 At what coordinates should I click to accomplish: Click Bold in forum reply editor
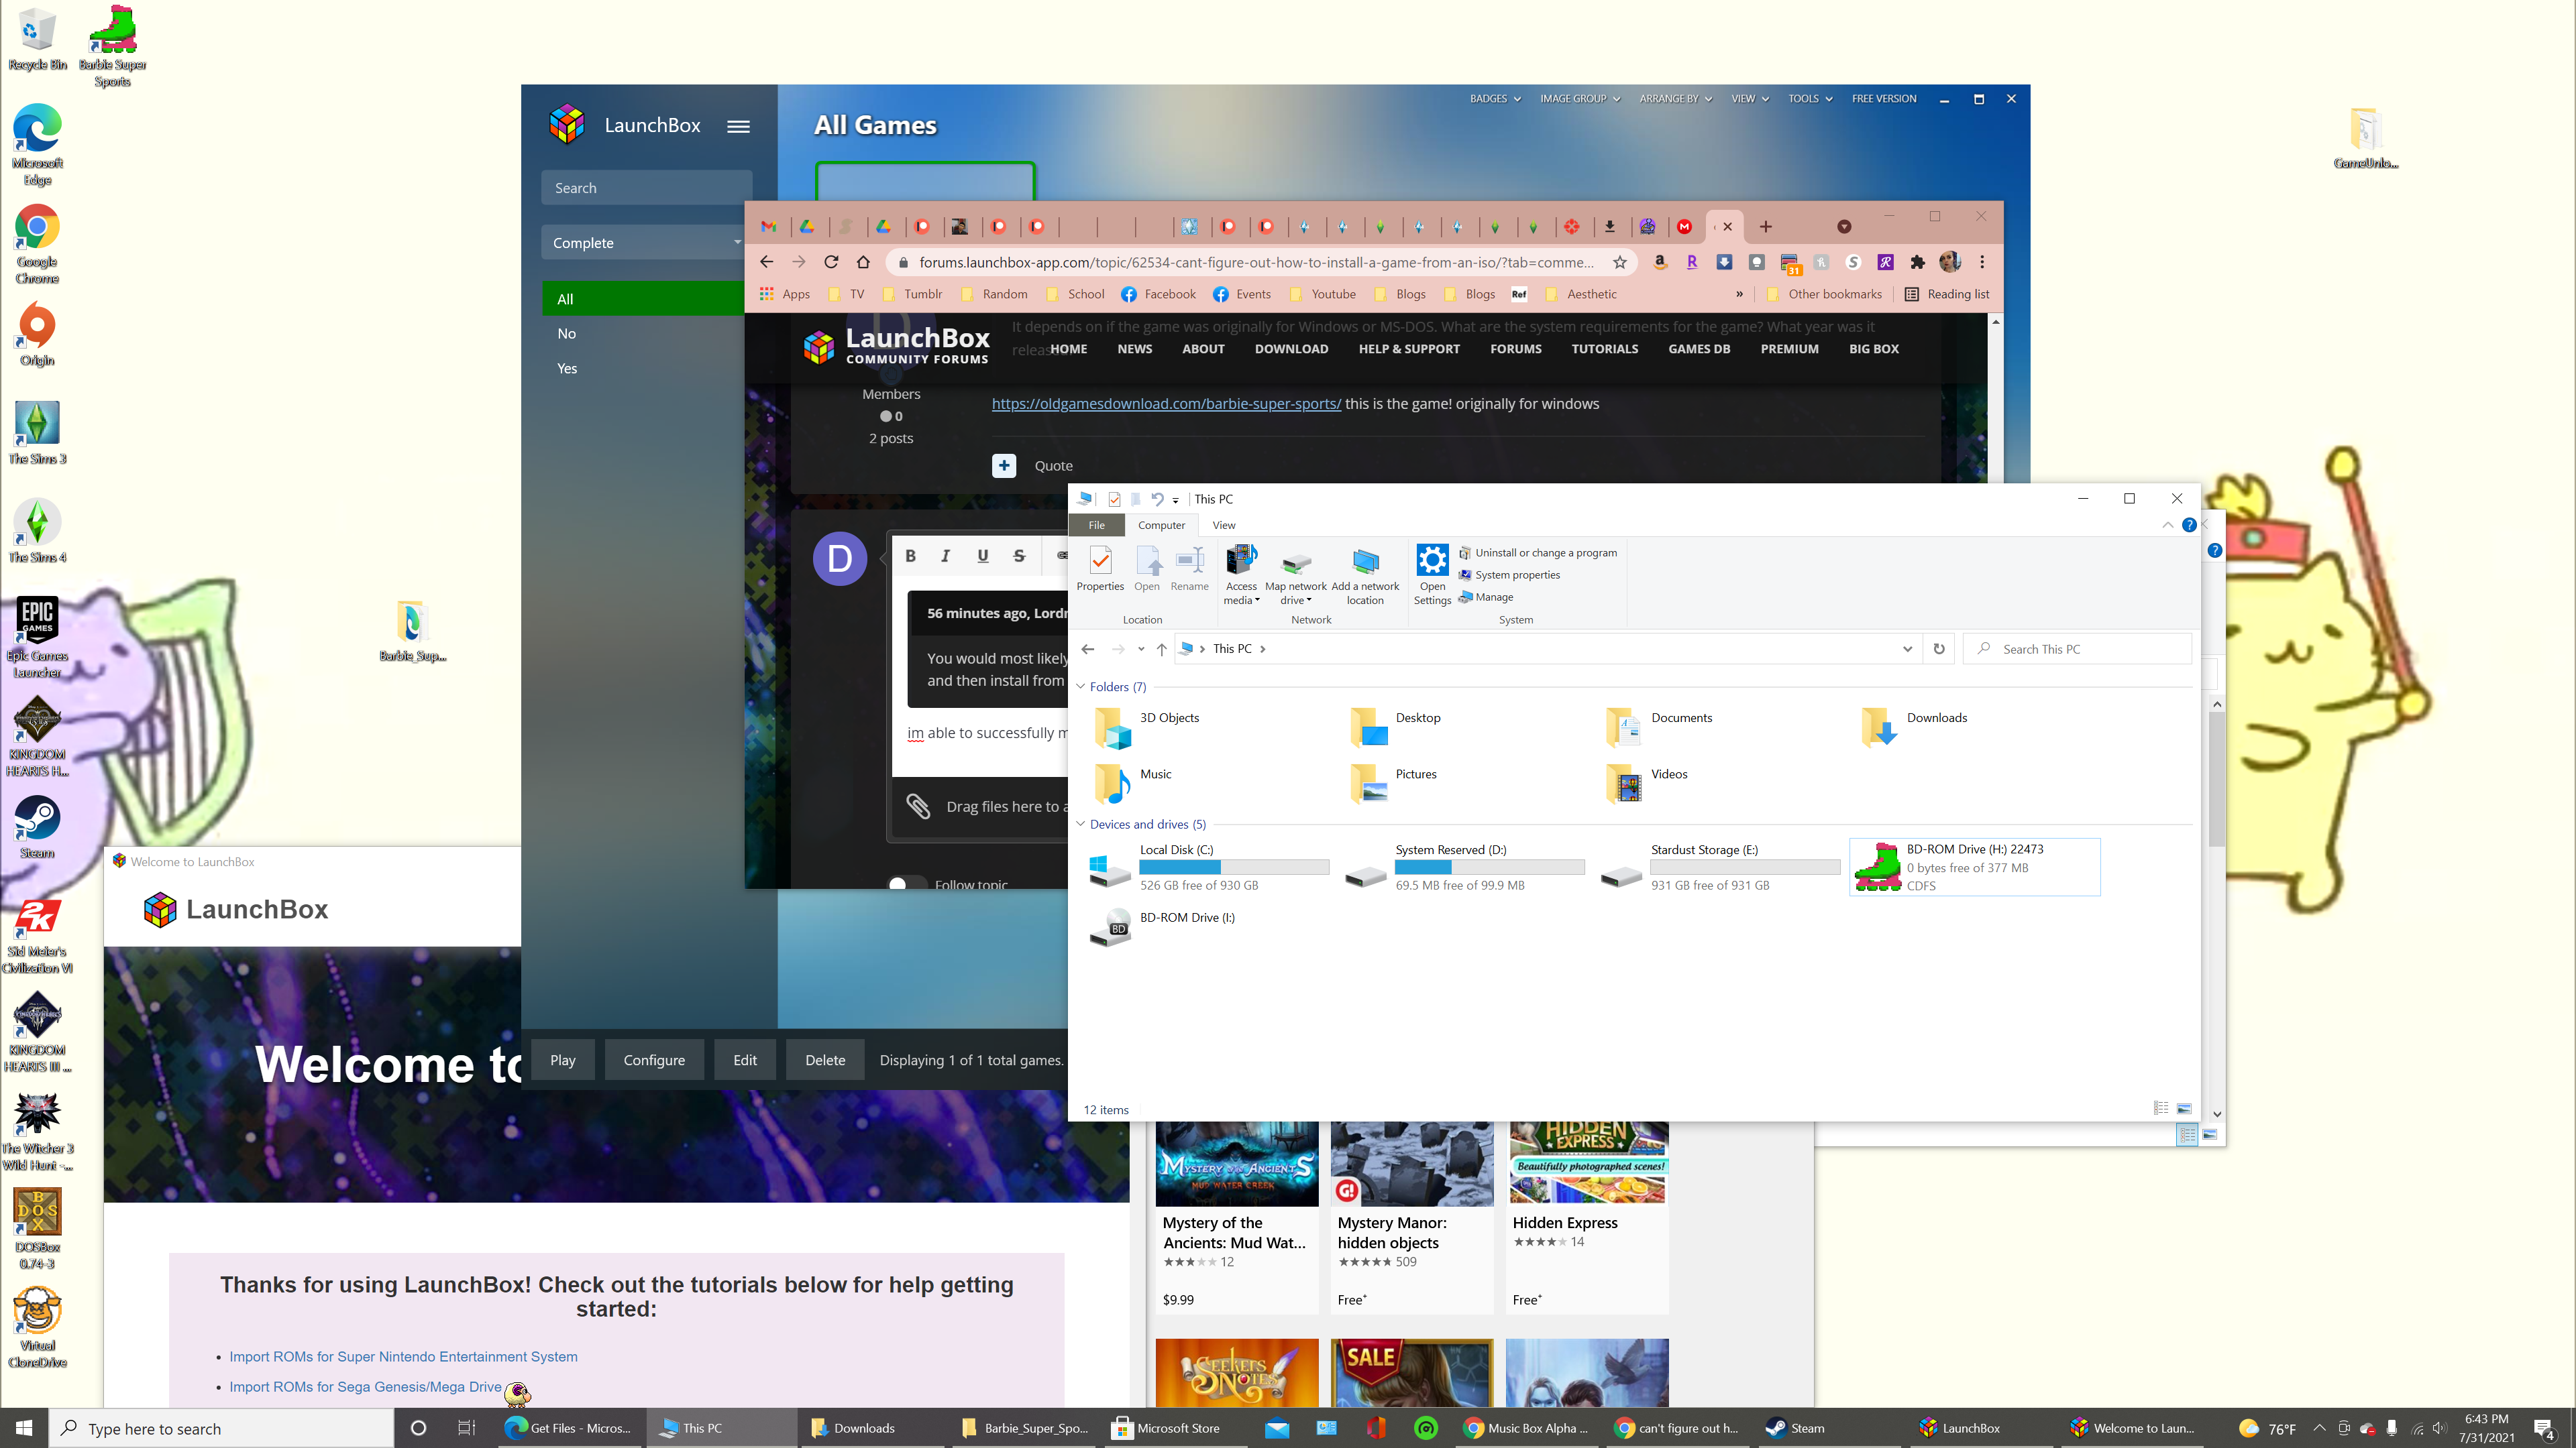pos(910,556)
